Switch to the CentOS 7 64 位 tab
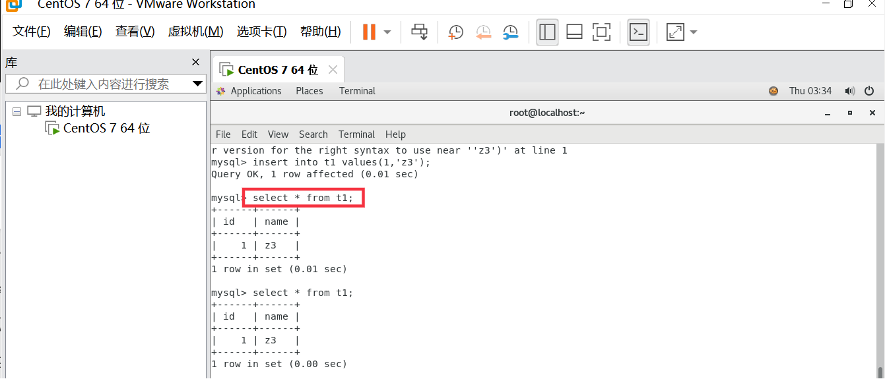Screen dimensions: 885x379 (279, 70)
